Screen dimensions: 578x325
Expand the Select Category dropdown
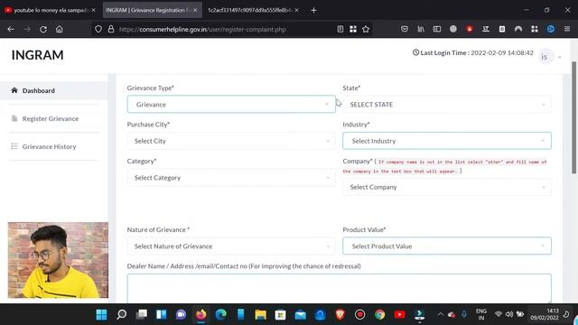click(231, 178)
